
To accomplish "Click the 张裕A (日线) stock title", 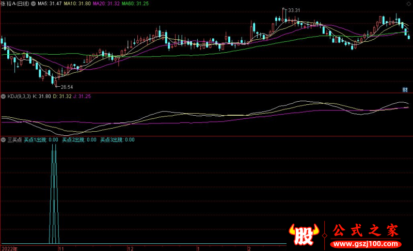I will tap(14, 4).
